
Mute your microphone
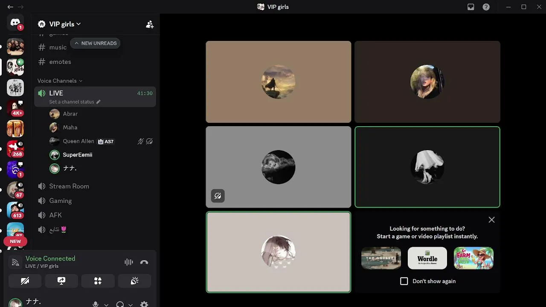click(96, 304)
